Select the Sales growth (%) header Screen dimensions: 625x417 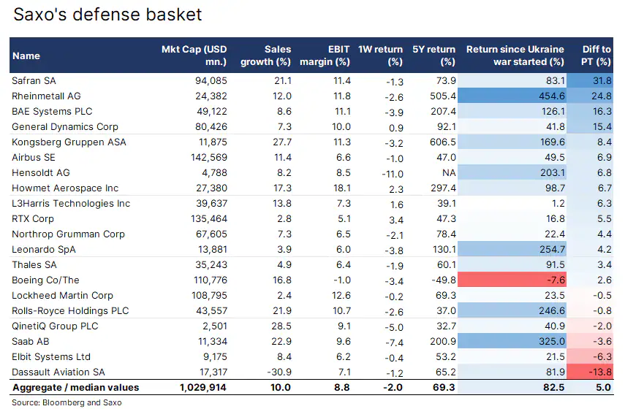pos(265,56)
